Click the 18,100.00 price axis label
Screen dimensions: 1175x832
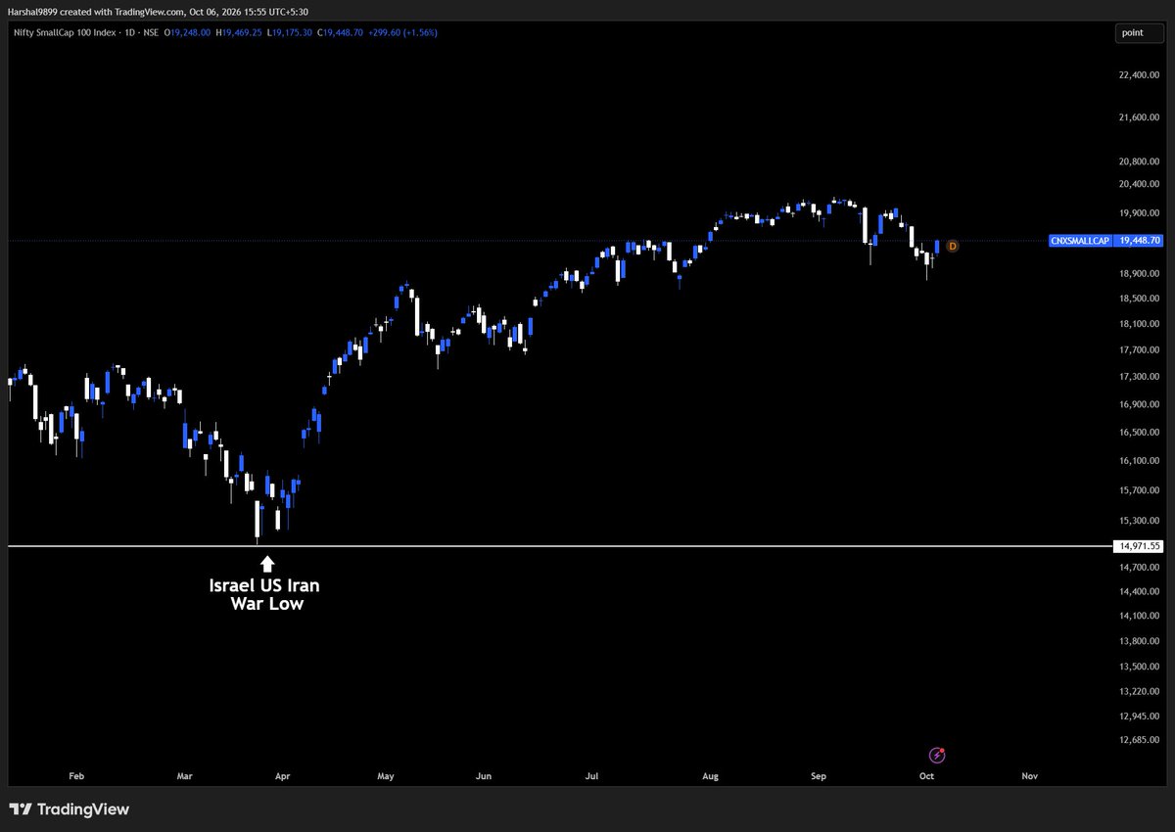[x=1140, y=323]
